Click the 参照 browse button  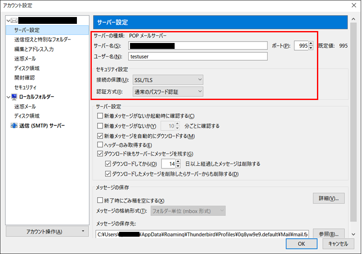pyautogui.click(x=328, y=234)
